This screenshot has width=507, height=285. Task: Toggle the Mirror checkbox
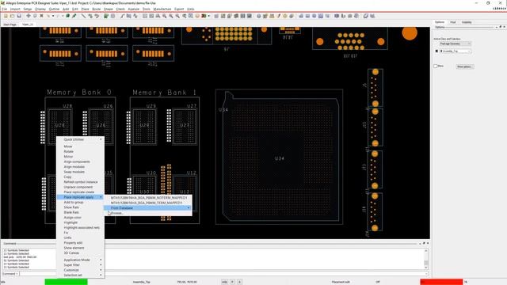[436, 66]
